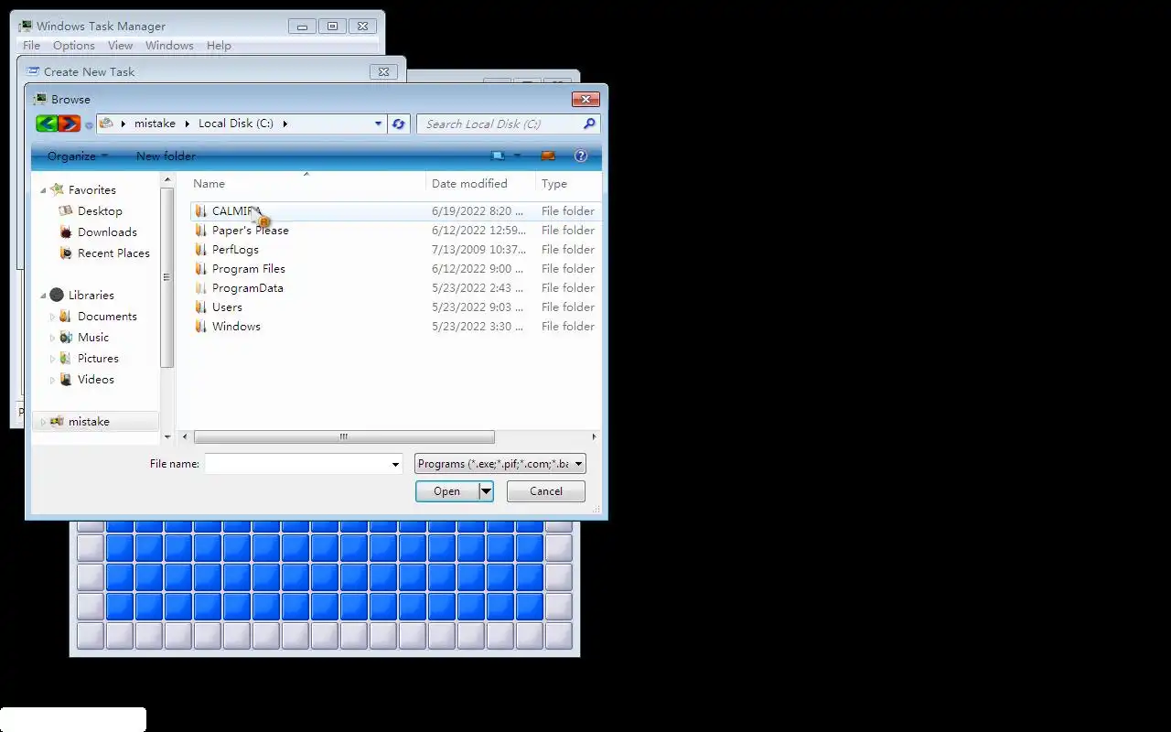This screenshot has height=732, width=1171.
Task: Expand the Videos library node
Action: pos(52,379)
